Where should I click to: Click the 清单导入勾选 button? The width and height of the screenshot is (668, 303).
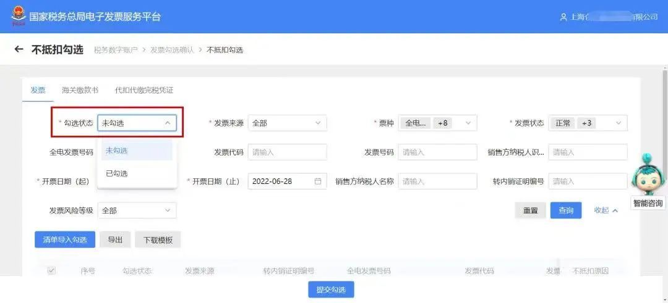(x=65, y=239)
